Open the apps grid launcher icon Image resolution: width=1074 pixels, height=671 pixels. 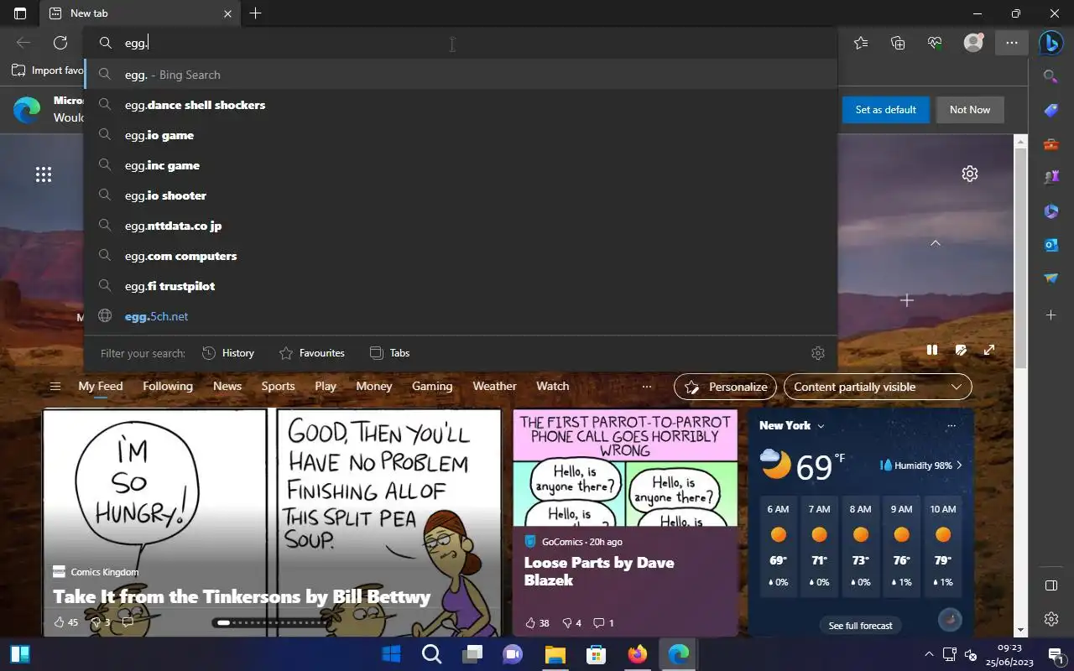(x=44, y=174)
